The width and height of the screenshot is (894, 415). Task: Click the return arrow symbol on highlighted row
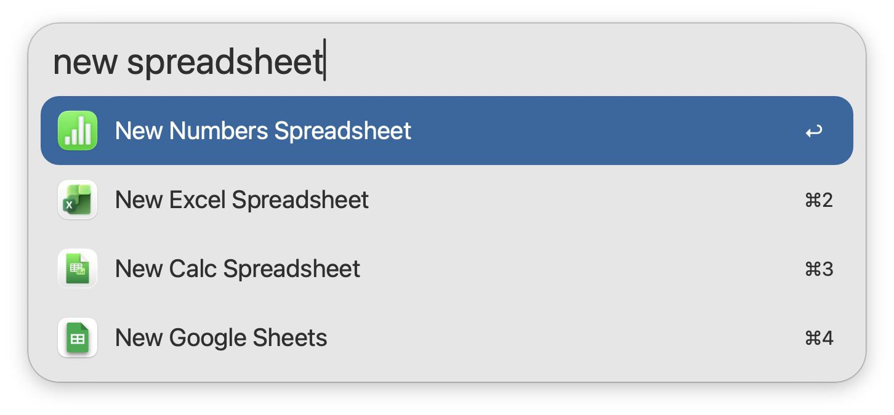(x=813, y=131)
